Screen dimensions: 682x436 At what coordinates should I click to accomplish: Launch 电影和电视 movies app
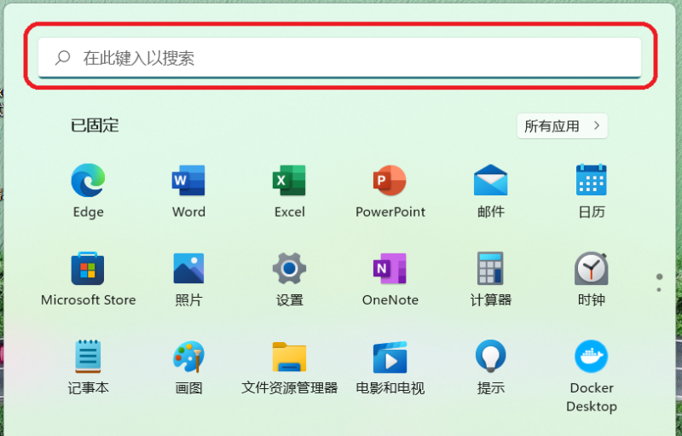pyautogui.click(x=390, y=367)
